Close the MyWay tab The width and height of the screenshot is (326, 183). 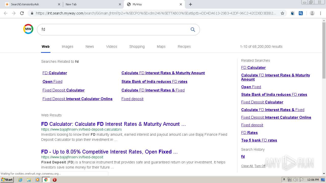(x=181, y=4)
